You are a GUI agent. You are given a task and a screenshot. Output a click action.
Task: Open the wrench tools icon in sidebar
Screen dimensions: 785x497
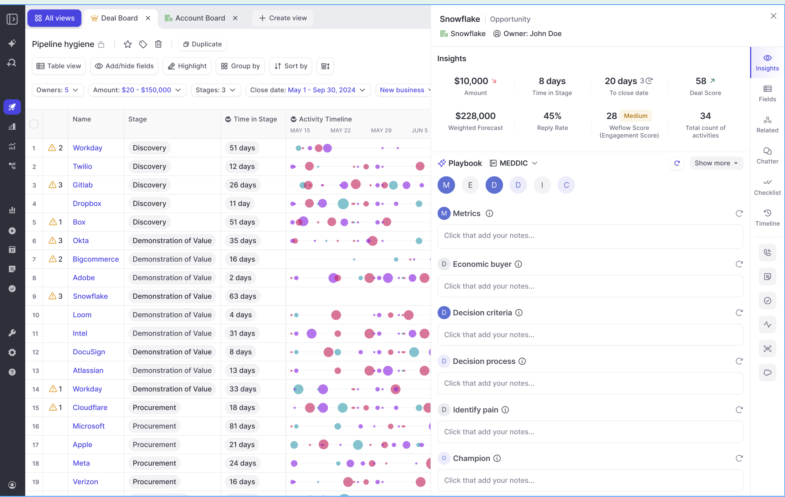[12, 333]
